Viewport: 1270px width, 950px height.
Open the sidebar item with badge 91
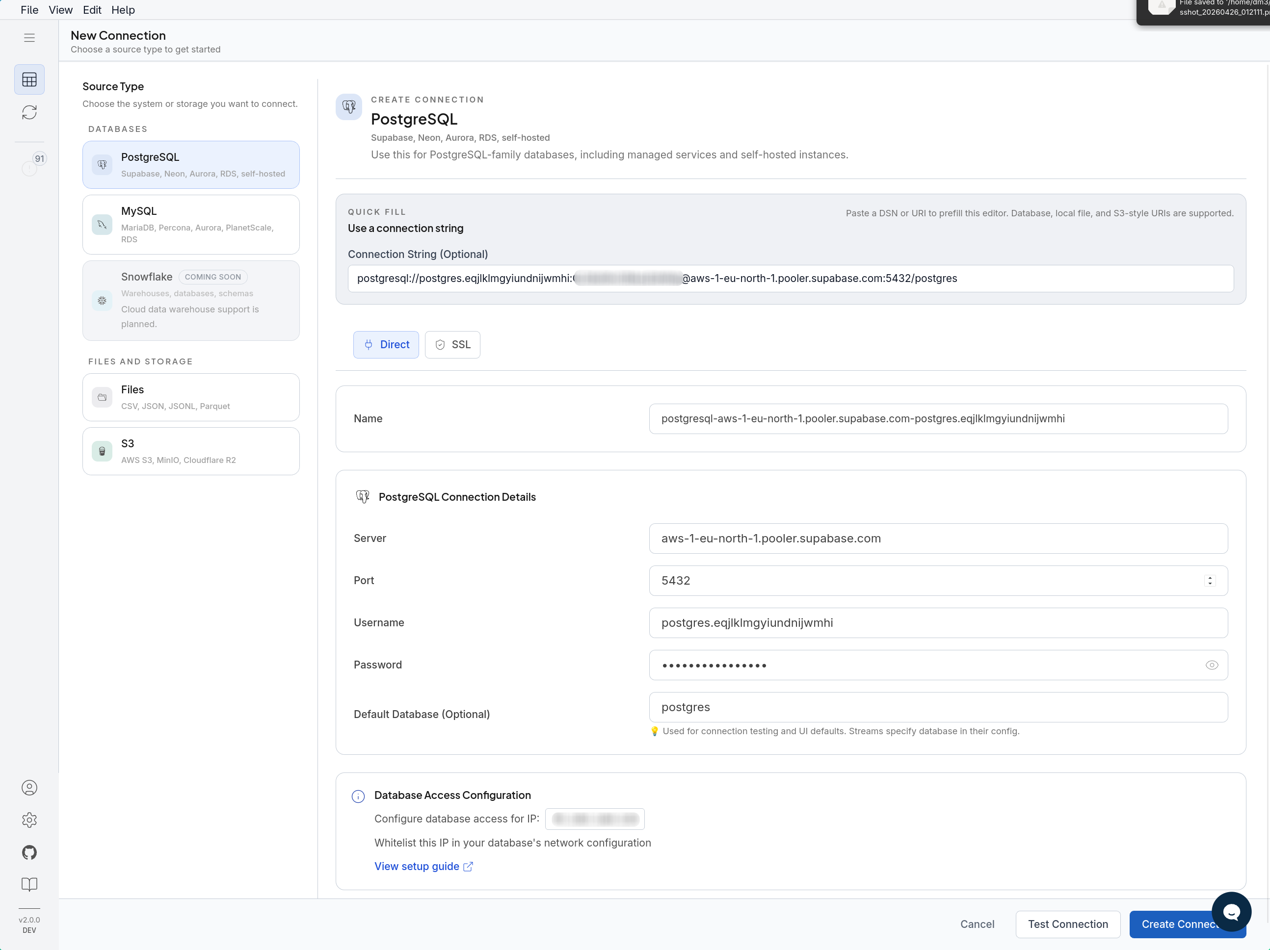tap(33, 165)
